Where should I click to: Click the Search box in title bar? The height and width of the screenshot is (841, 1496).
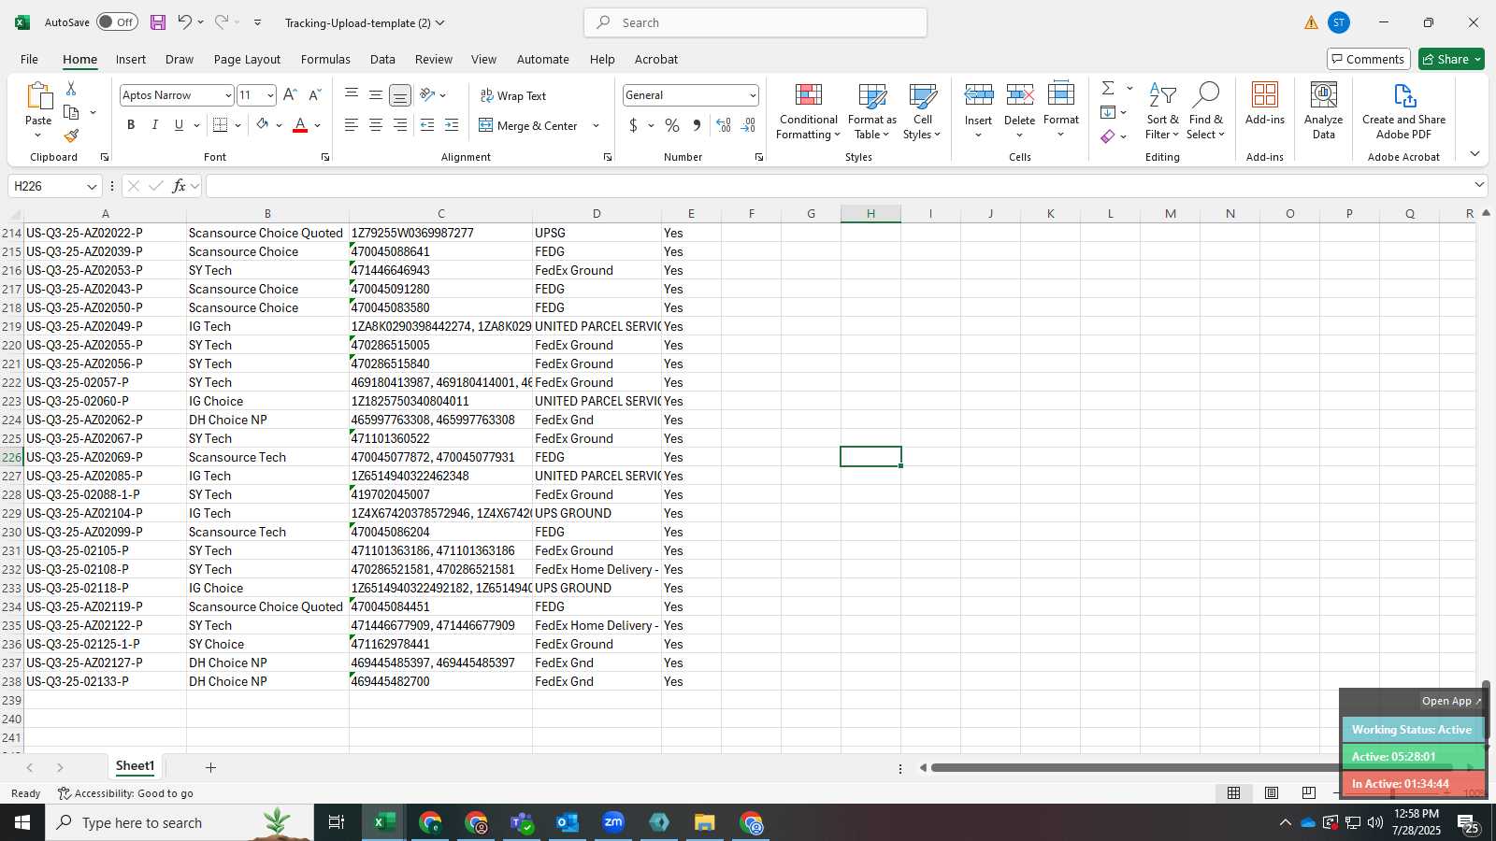[x=755, y=22]
